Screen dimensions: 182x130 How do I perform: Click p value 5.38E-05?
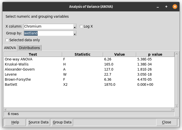(144, 59)
